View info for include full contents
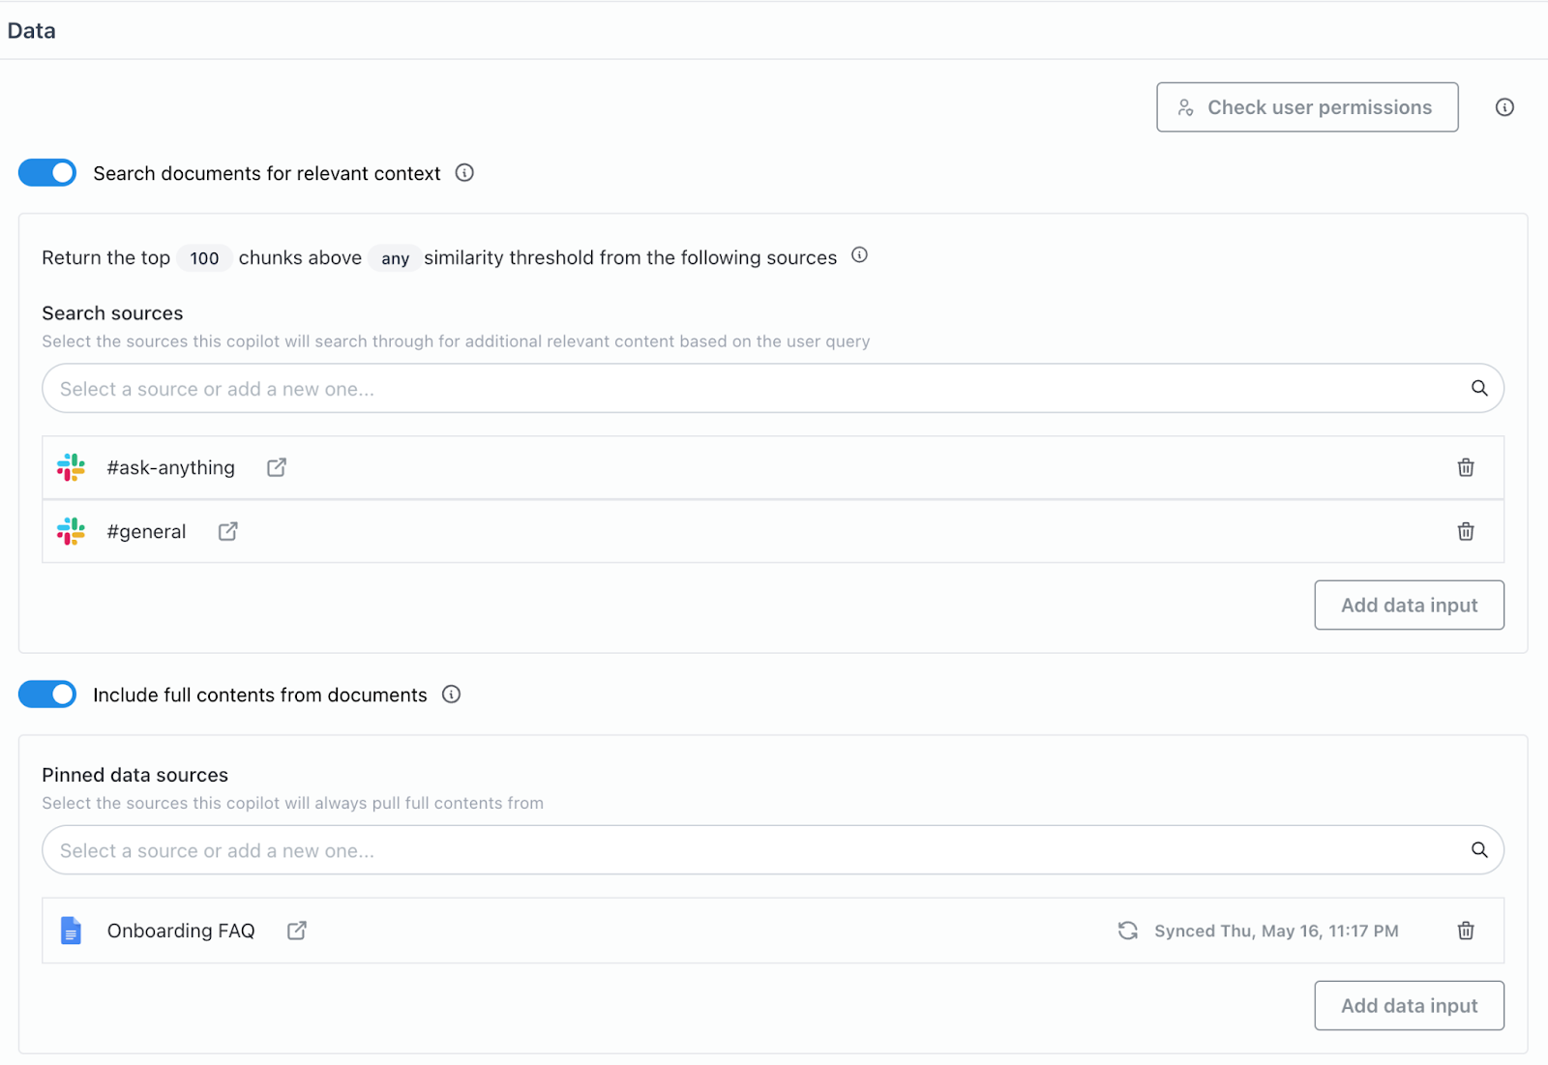 coord(451,695)
